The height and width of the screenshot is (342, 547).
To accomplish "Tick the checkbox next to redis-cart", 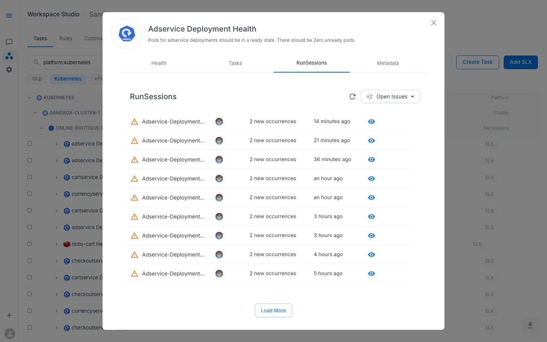I will [29, 244].
